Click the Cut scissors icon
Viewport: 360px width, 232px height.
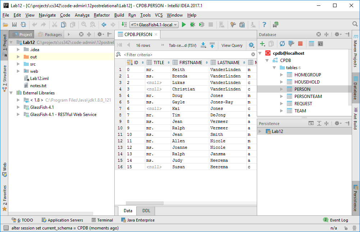point(55,24)
